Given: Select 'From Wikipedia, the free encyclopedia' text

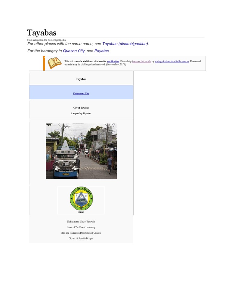Looking at the screenshot, I should [46, 40].
